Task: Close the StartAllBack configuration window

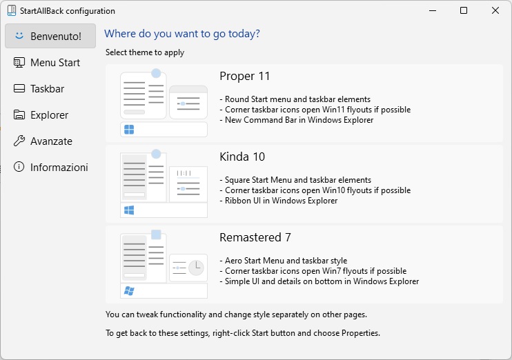Action: coord(495,10)
